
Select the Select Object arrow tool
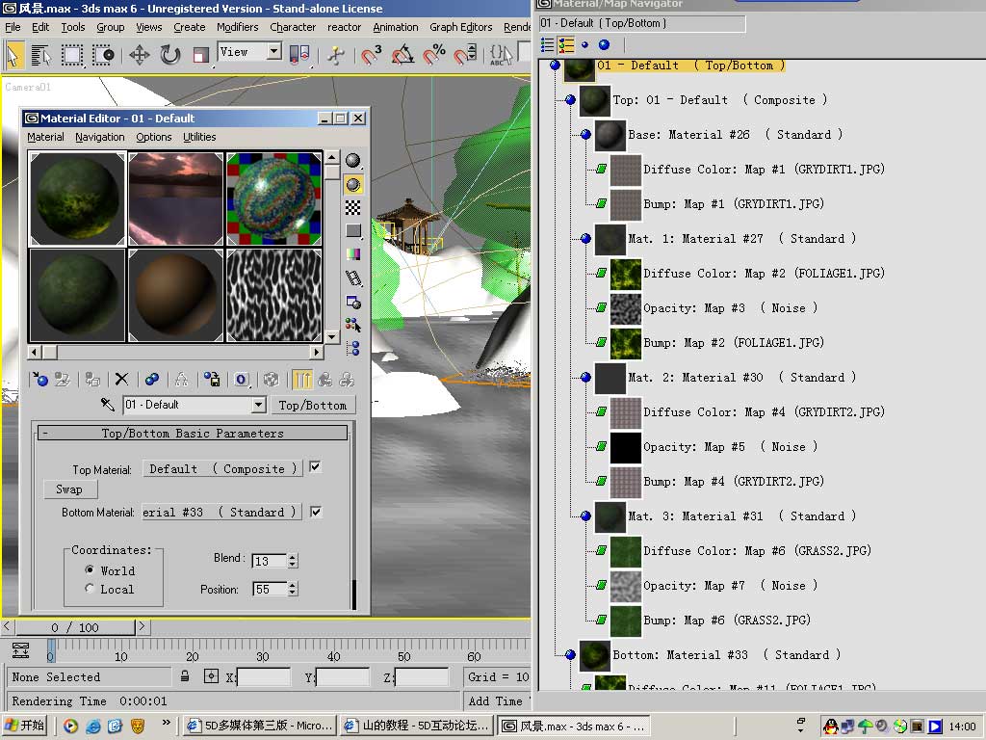[13, 55]
